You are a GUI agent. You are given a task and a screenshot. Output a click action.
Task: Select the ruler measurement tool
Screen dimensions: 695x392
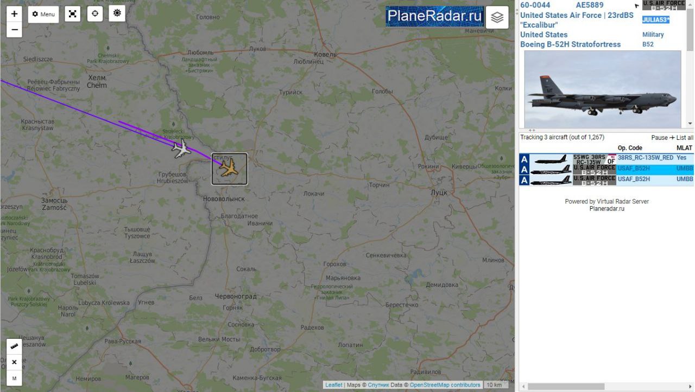point(14,346)
